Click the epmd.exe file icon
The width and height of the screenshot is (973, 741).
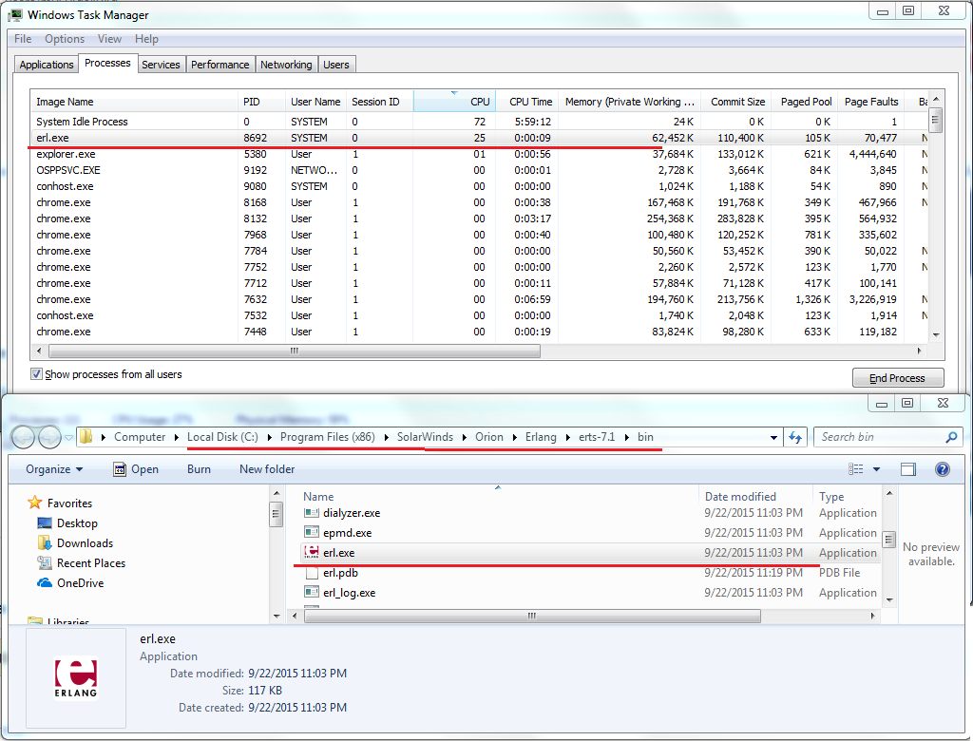(x=312, y=533)
